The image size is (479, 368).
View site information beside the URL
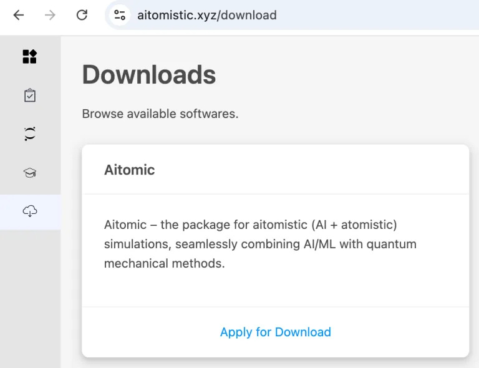click(x=120, y=15)
